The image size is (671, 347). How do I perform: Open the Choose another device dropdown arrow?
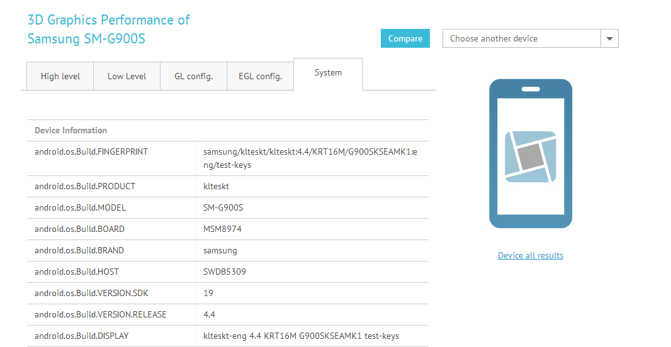[609, 38]
